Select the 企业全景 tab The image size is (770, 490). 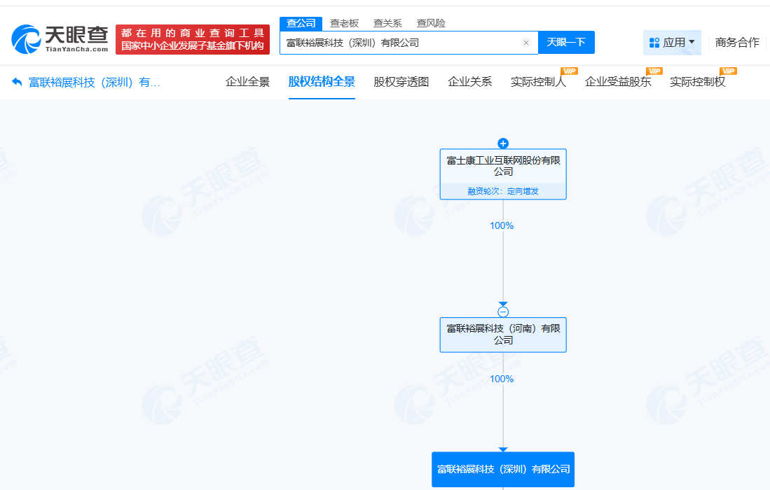[x=247, y=81]
